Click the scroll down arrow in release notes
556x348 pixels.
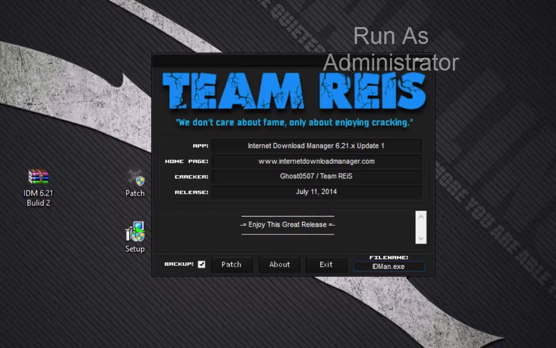tap(421, 238)
